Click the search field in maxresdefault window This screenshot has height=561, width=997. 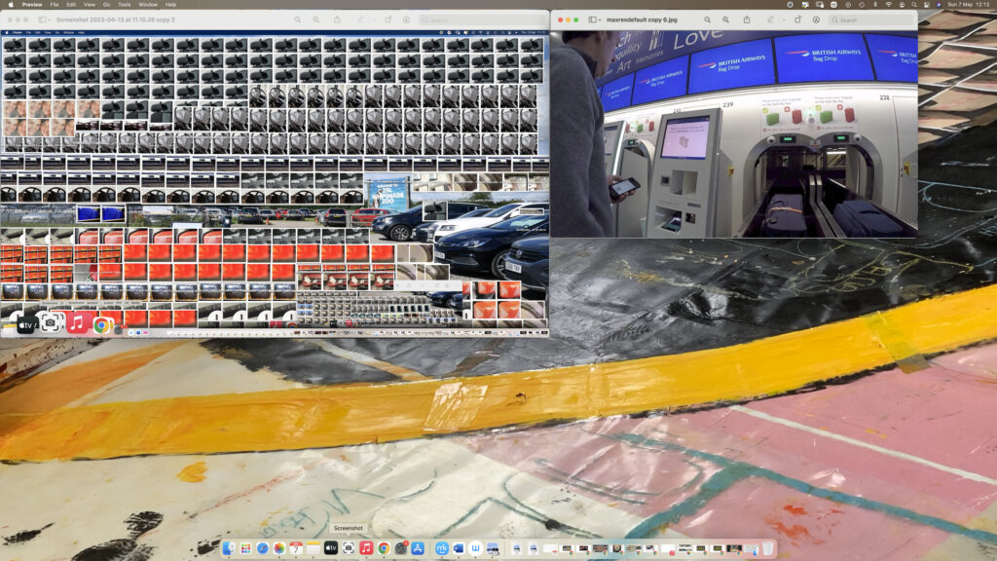pyautogui.click(x=871, y=19)
